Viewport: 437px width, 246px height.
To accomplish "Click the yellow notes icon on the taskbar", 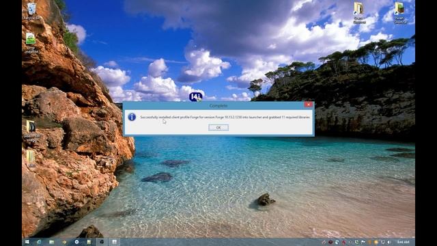I will [x=89, y=242].
